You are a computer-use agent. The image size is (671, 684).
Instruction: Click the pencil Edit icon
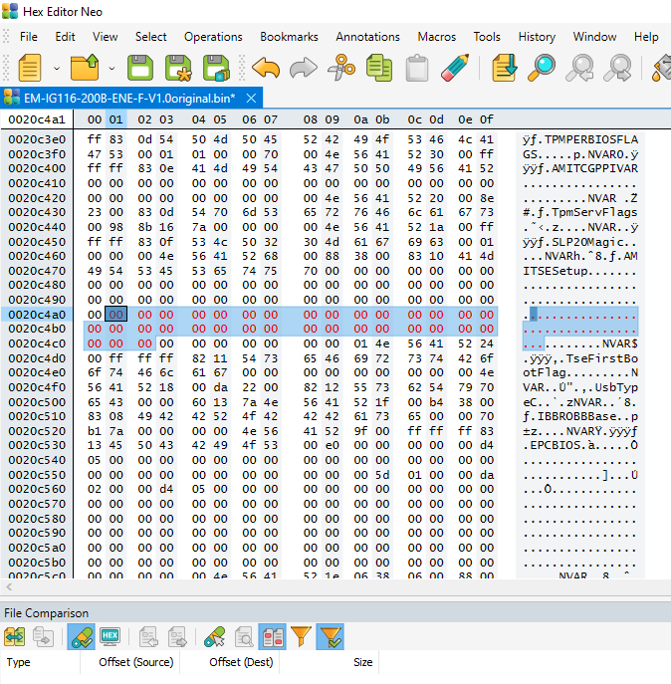tap(455, 68)
